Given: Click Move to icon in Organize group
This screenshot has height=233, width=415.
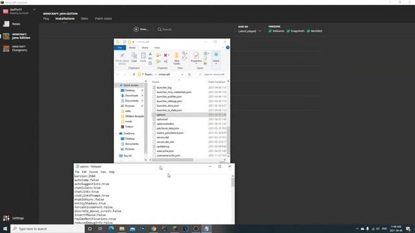Looking at the screenshot, I should 158,55.
